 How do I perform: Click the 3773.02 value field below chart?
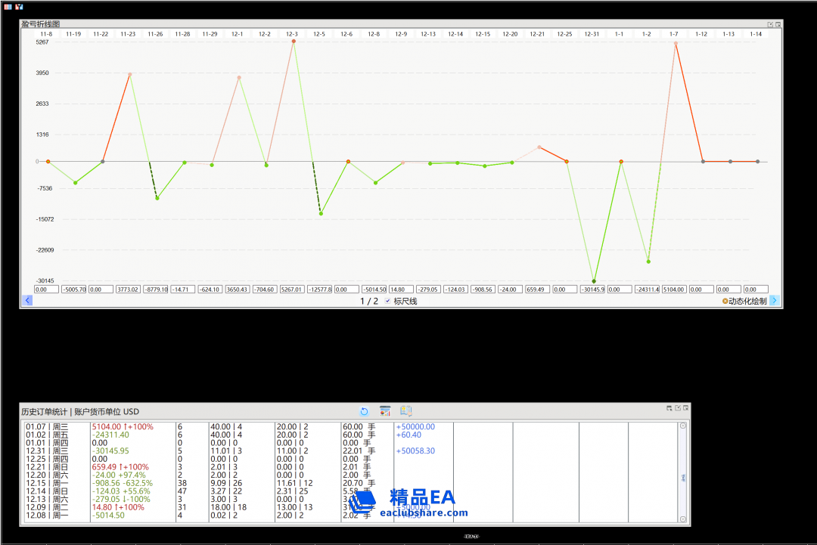click(128, 290)
